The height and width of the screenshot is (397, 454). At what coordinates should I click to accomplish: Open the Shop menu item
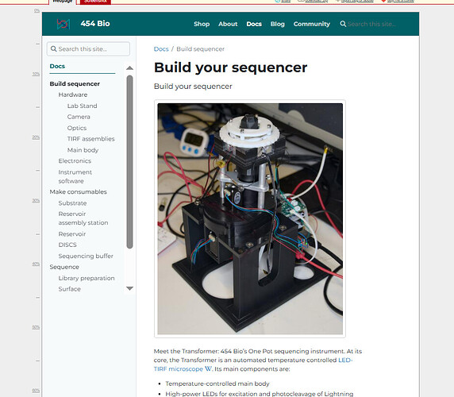[x=202, y=24]
